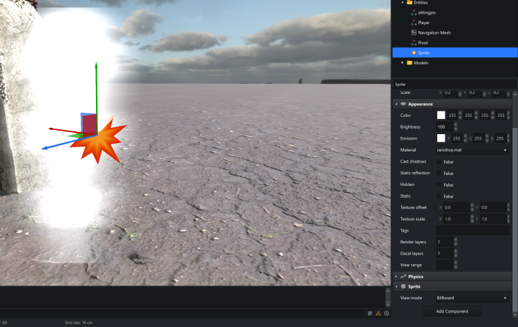Click the Add Component button
518x327 pixels.
tap(452, 311)
